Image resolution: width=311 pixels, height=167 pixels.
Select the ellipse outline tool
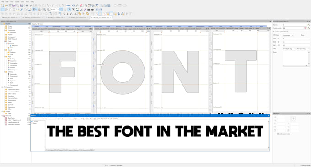pyautogui.click(x=10, y=10)
